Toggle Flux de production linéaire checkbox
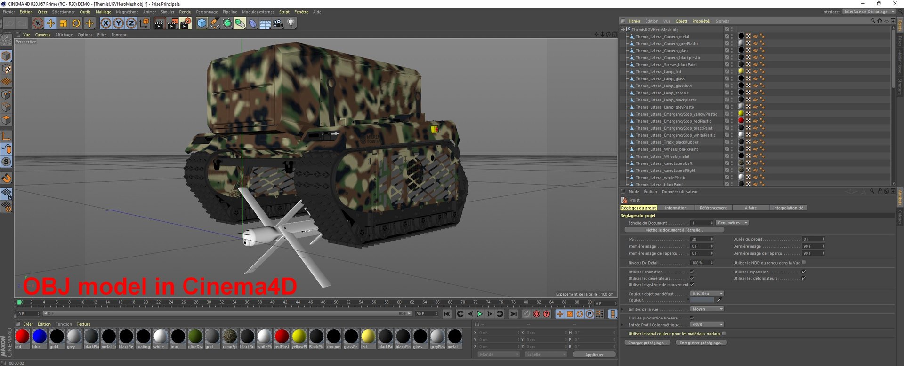 point(692,318)
